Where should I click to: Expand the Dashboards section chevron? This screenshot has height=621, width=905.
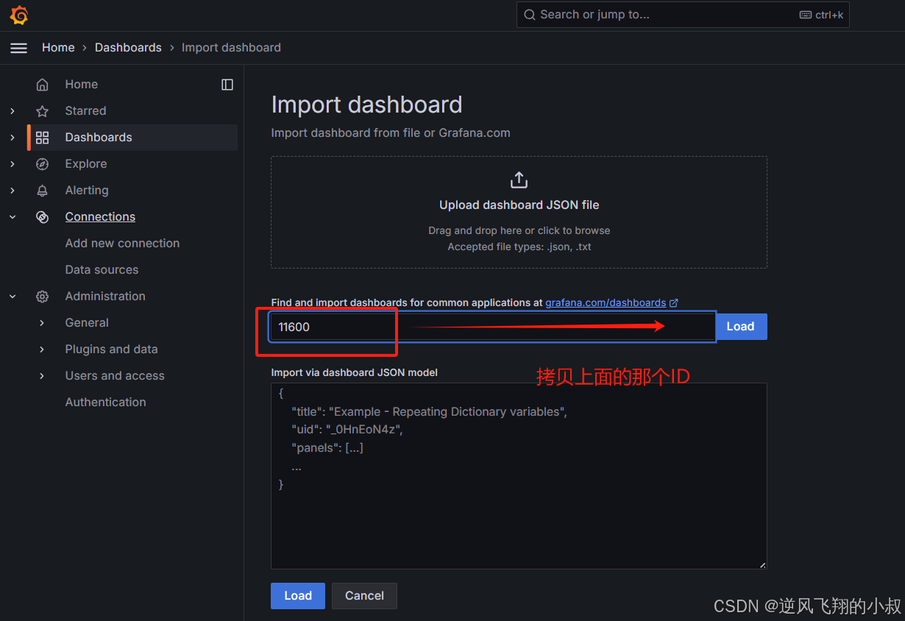[13, 138]
